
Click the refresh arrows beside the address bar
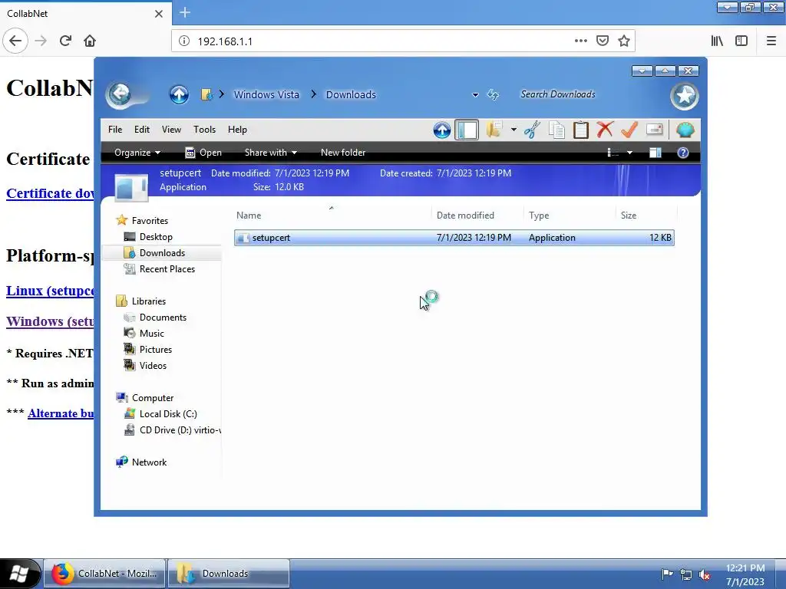click(x=494, y=94)
